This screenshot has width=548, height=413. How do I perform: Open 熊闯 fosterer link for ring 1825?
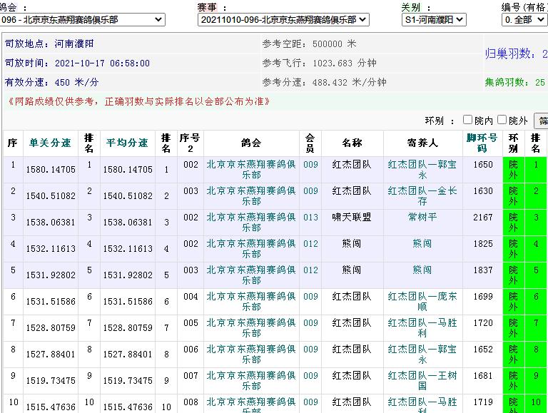pyautogui.click(x=422, y=244)
